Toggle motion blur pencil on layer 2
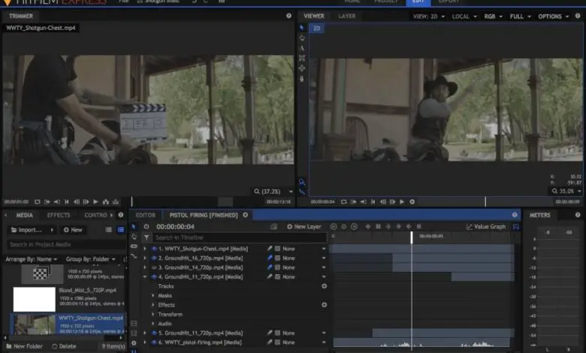 point(270,258)
